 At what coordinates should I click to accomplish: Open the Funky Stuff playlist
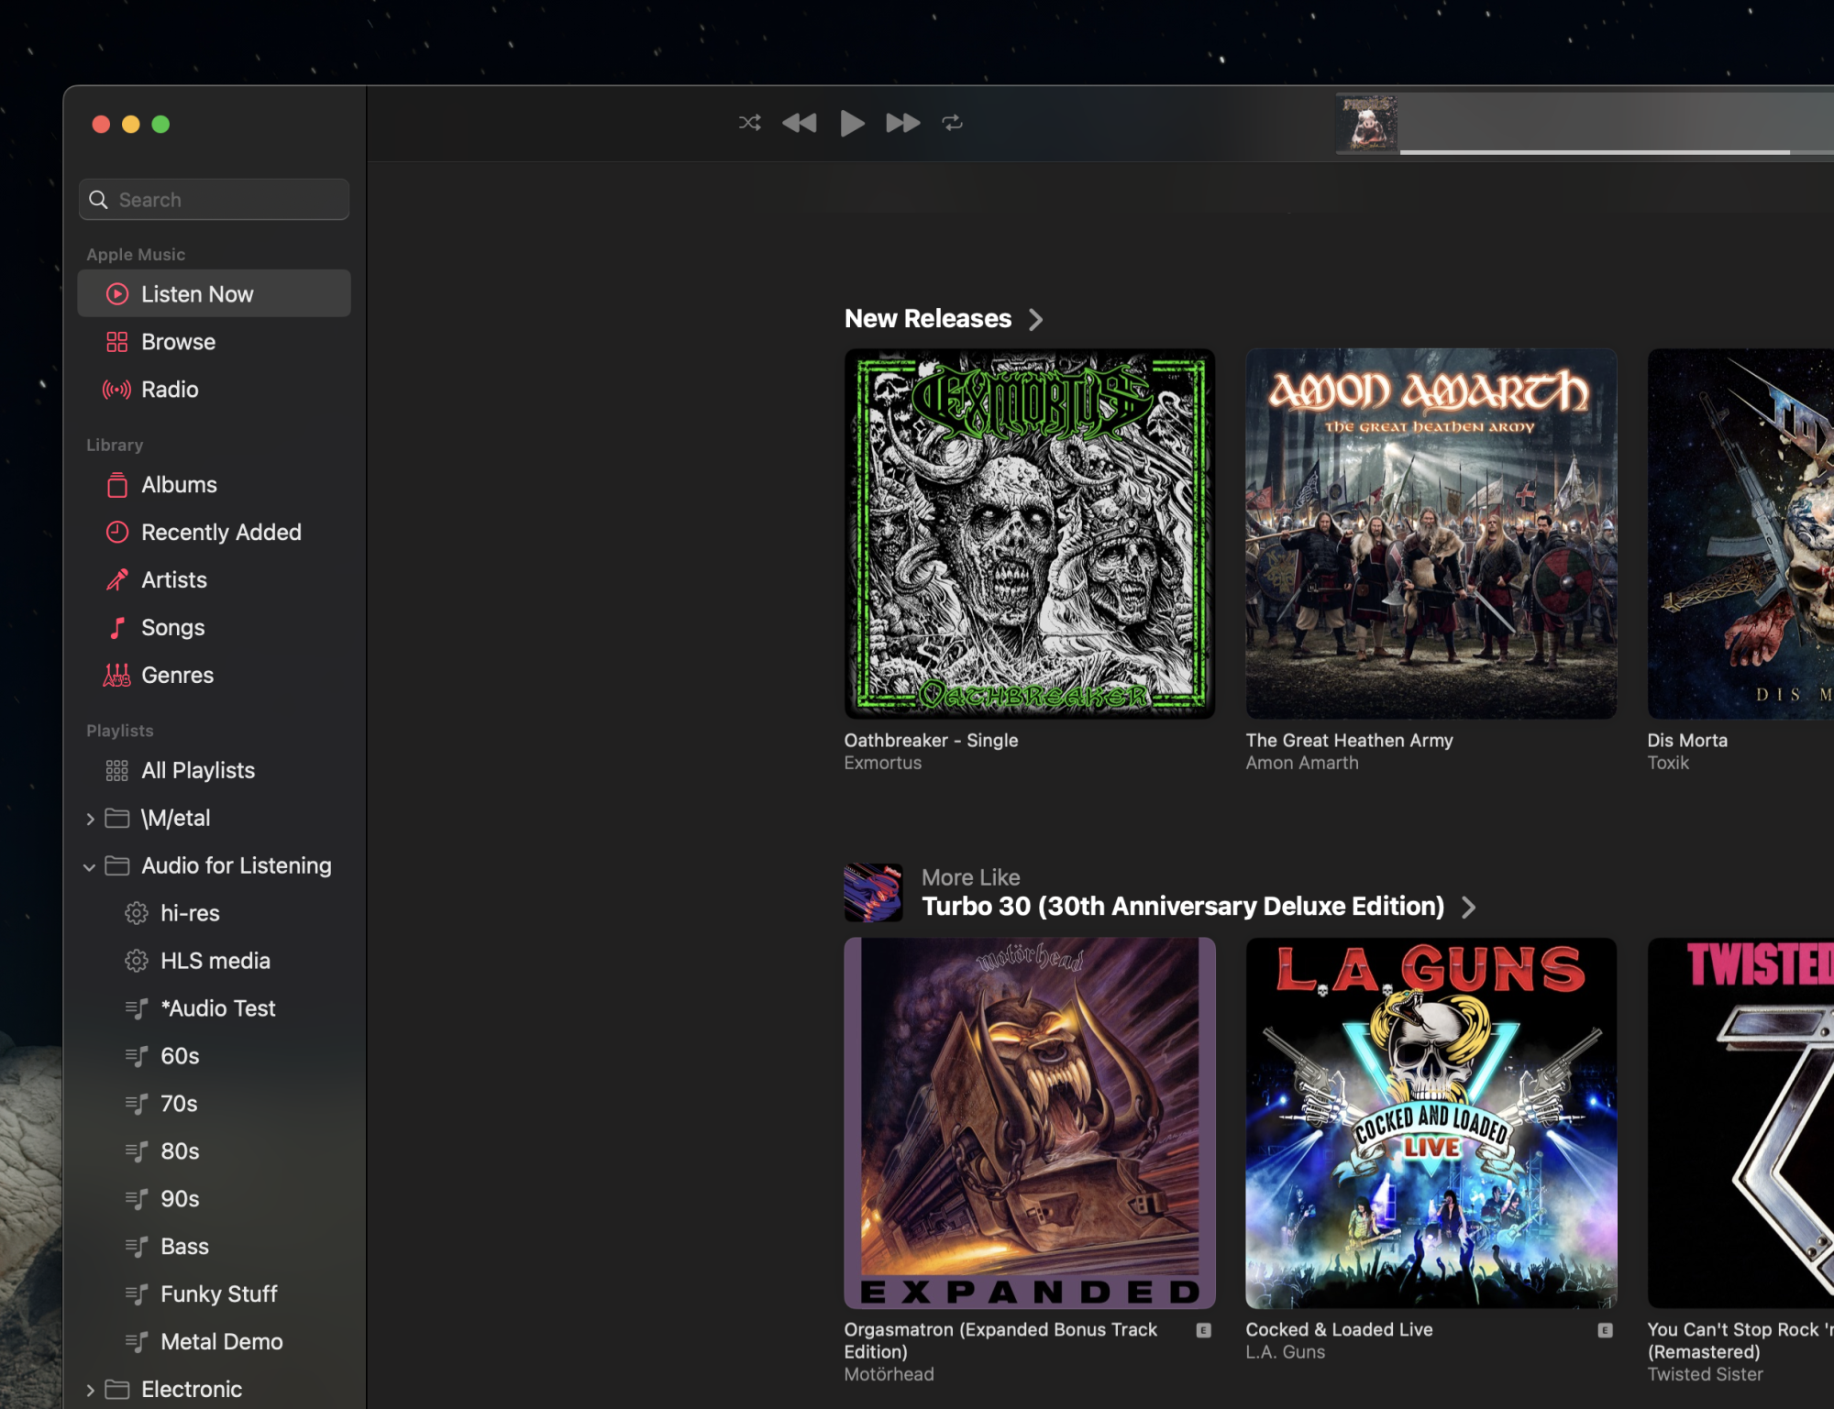(x=215, y=1294)
